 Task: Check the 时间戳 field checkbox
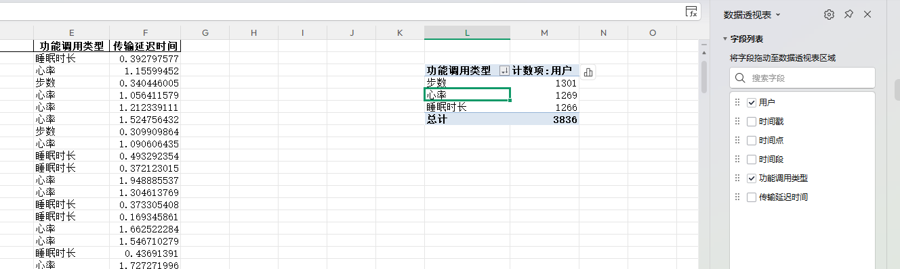(x=751, y=122)
